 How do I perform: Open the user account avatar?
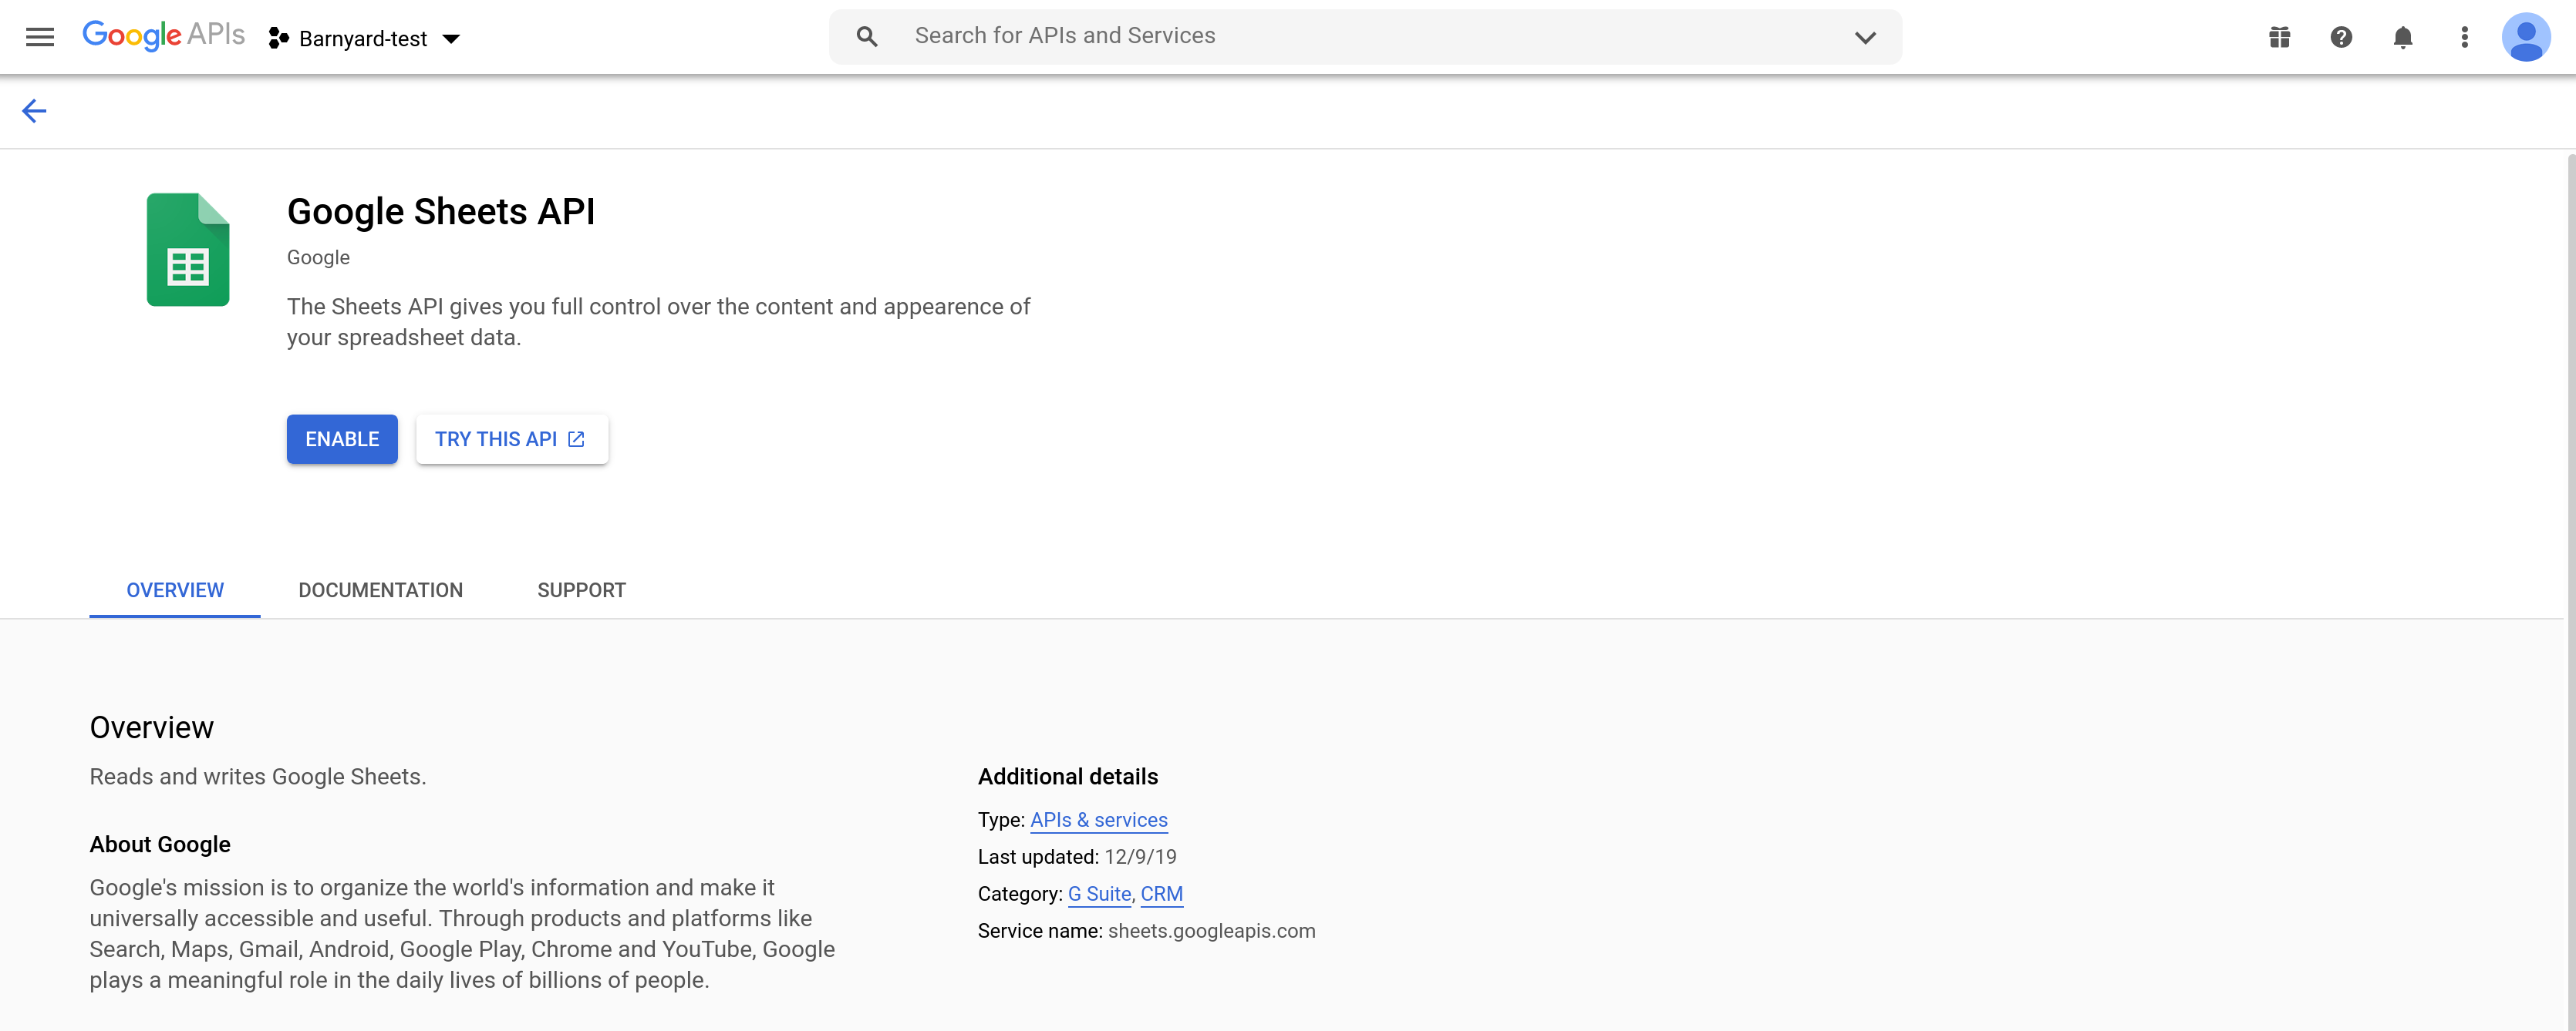pos(2526,37)
